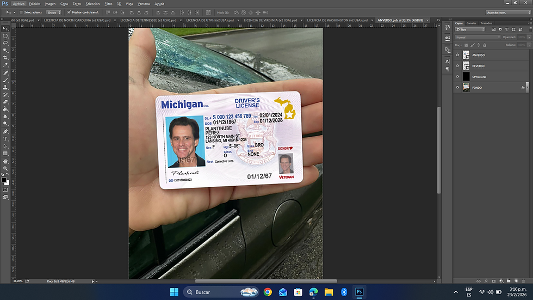Toggle lock all in Layers panel
This screenshot has width=533, height=300.
point(485,45)
